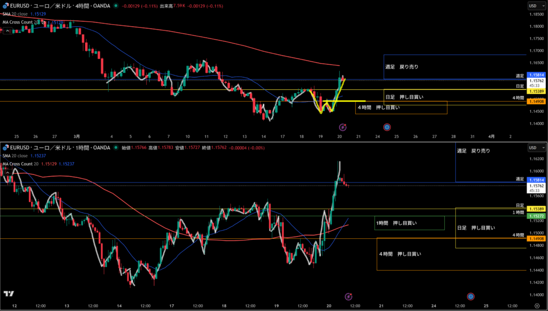Click the TradingView logo in bottom-left corner
The height and width of the screenshot is (311, 548).
pos(9,293)
